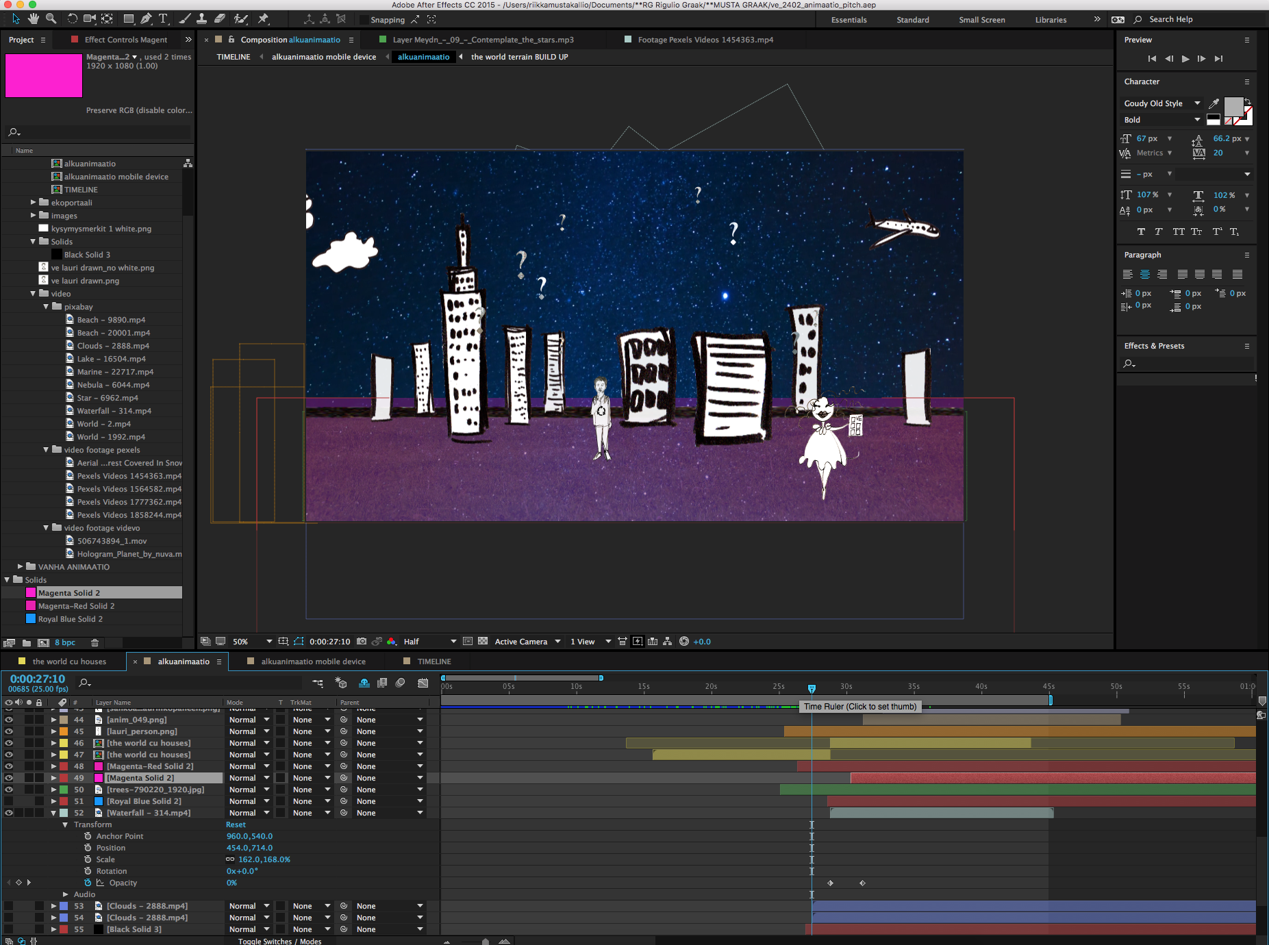Expand the Audio property group
Viewport: 1269px width, 945px height.
point(66,894)
